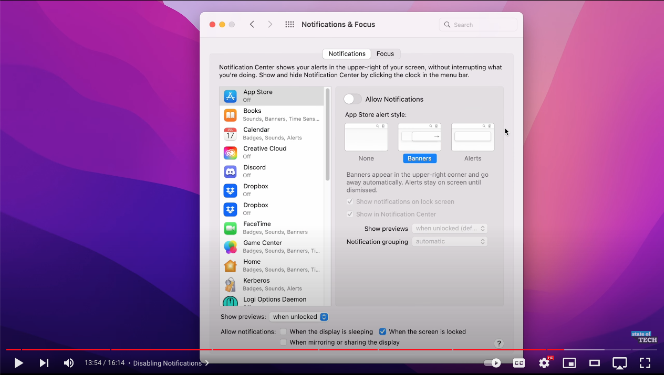Toggle Allow Notifications switch

pos(352,99)
